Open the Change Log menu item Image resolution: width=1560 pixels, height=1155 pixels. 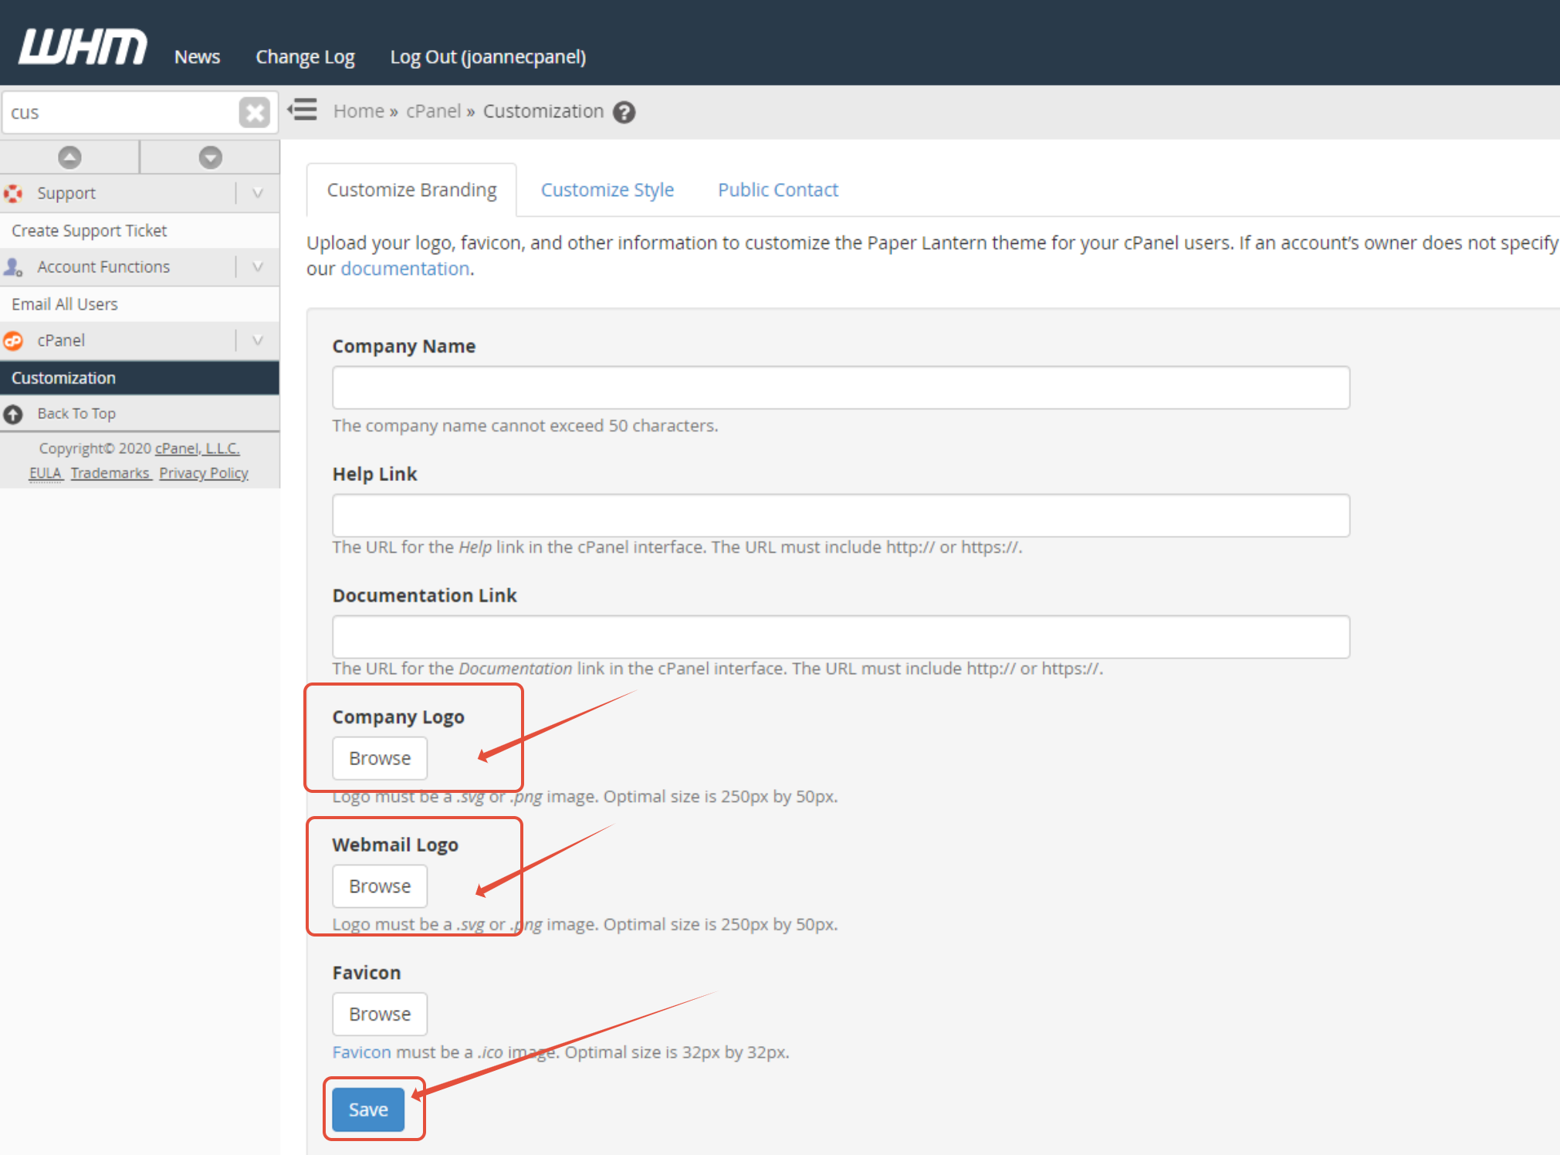click(x=305, y=57)
